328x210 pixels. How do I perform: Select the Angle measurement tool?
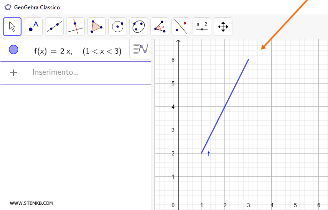pos(160,27)
